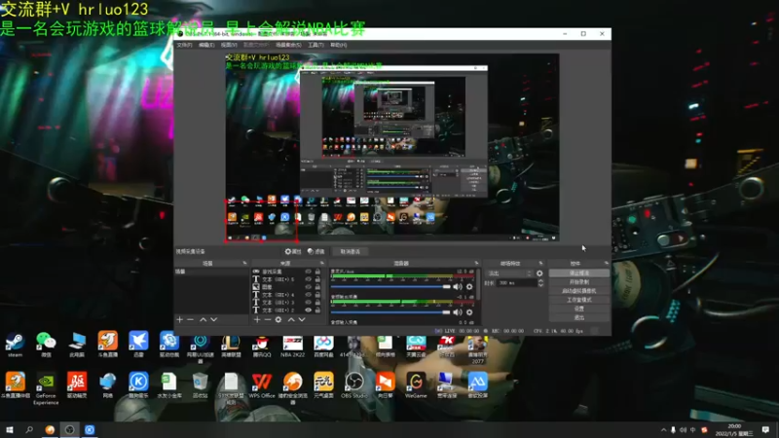Remove selected source with minus icon
The height and width of the screenshot is (438, 779).
point(267,320)
